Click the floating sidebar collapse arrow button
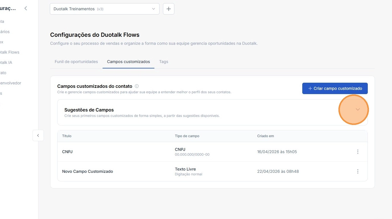This screenshot has height=219, width=392. pos(38,135)
